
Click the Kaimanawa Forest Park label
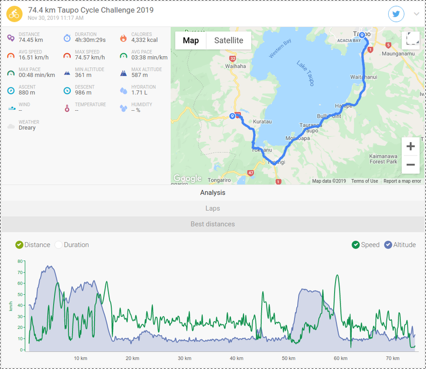click(383, 159)
